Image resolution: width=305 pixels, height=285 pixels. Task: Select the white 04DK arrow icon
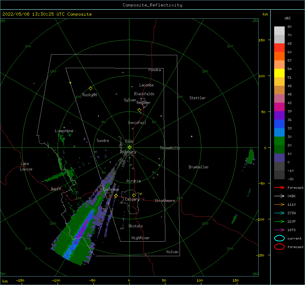coord(279,196)
